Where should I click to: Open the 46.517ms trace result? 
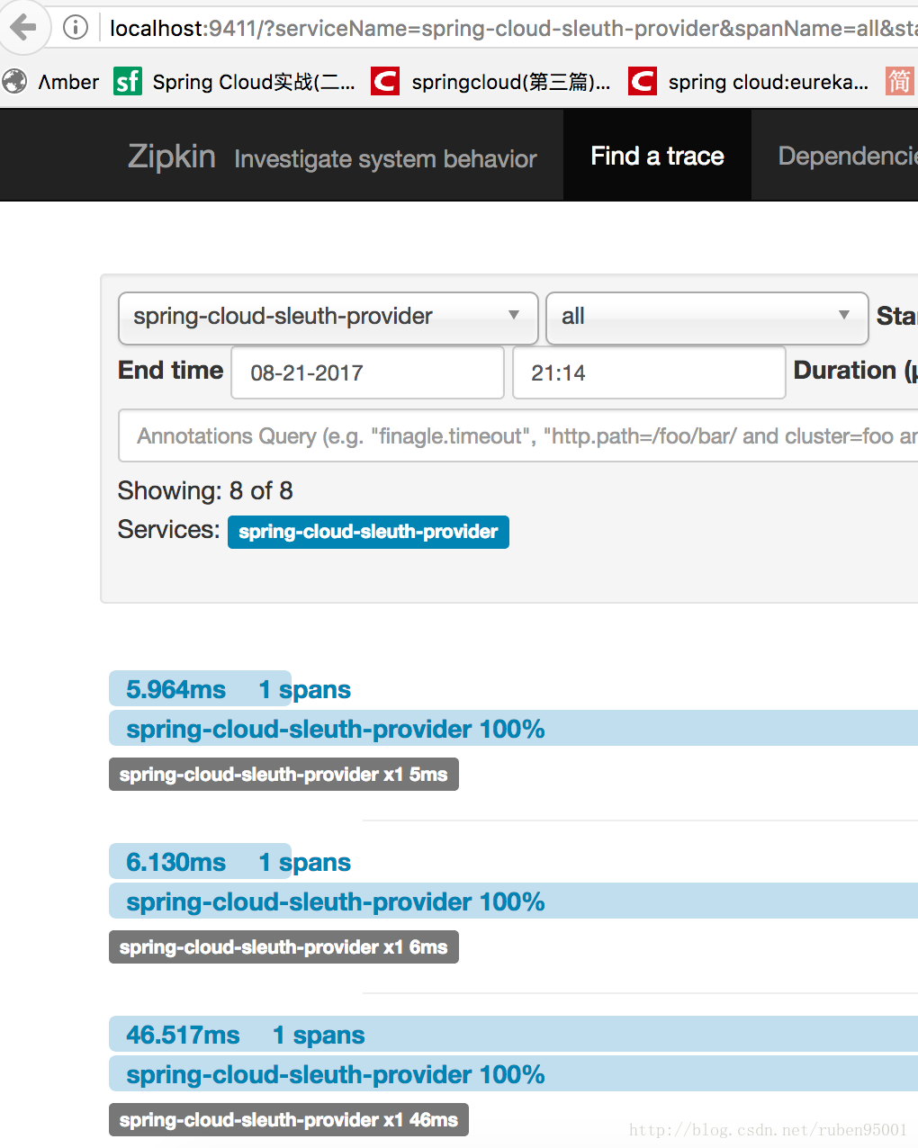point(513,1035)
